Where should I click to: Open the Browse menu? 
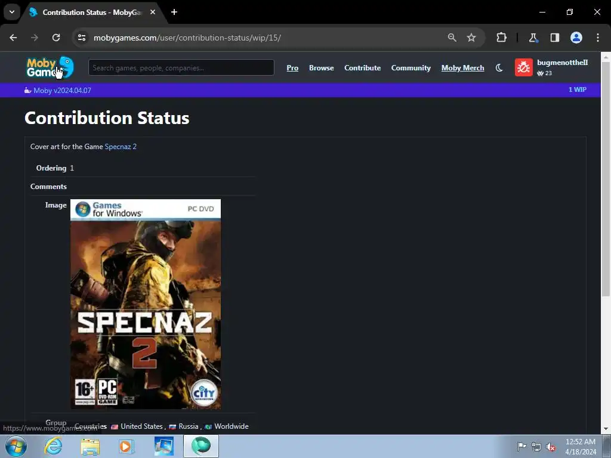point(322,68)
